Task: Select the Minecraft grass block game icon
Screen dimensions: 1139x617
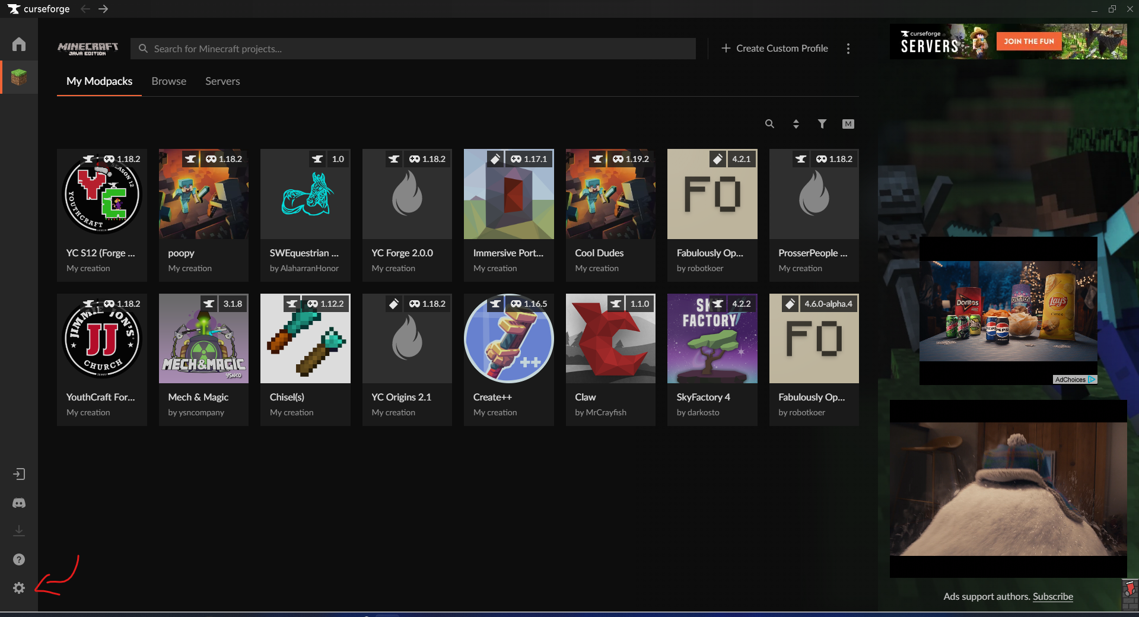Action: point(19,77)
